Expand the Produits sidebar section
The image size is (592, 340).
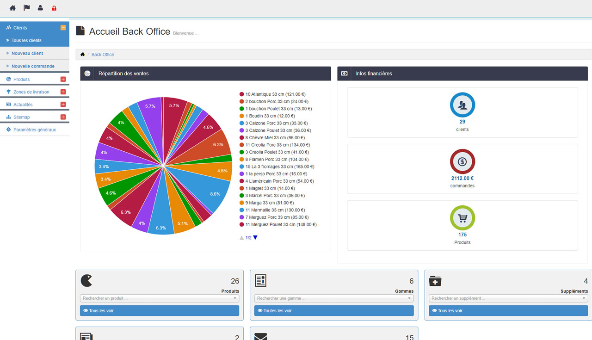point(63,80)
